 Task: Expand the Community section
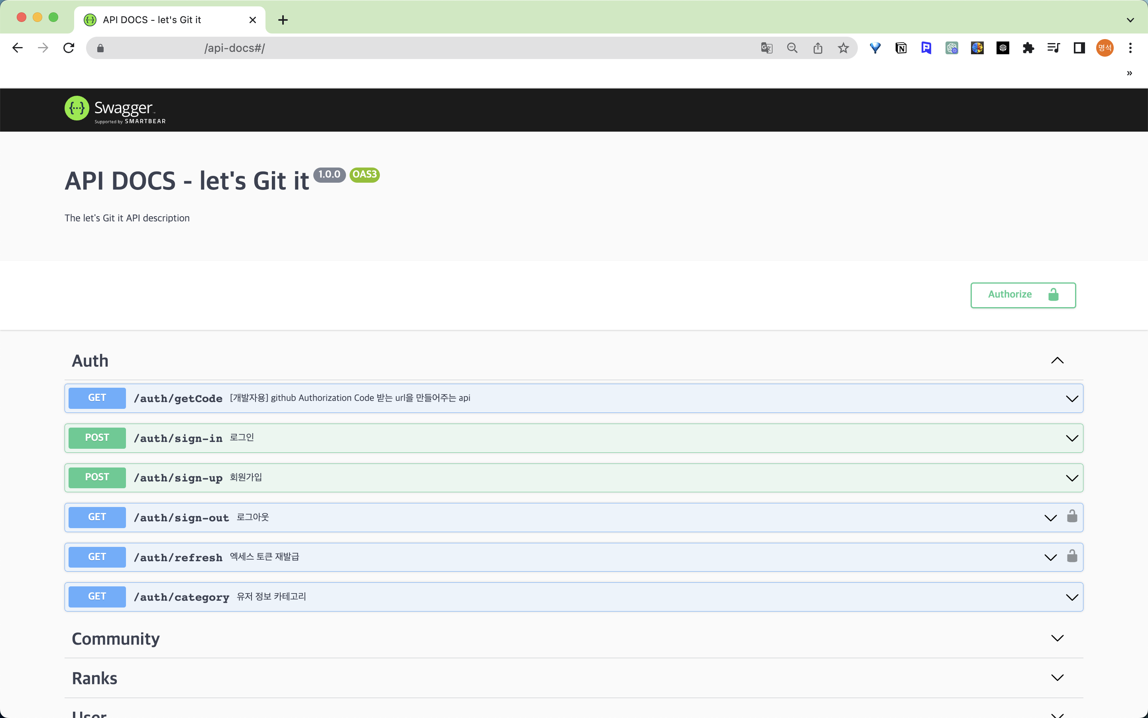1057,638
